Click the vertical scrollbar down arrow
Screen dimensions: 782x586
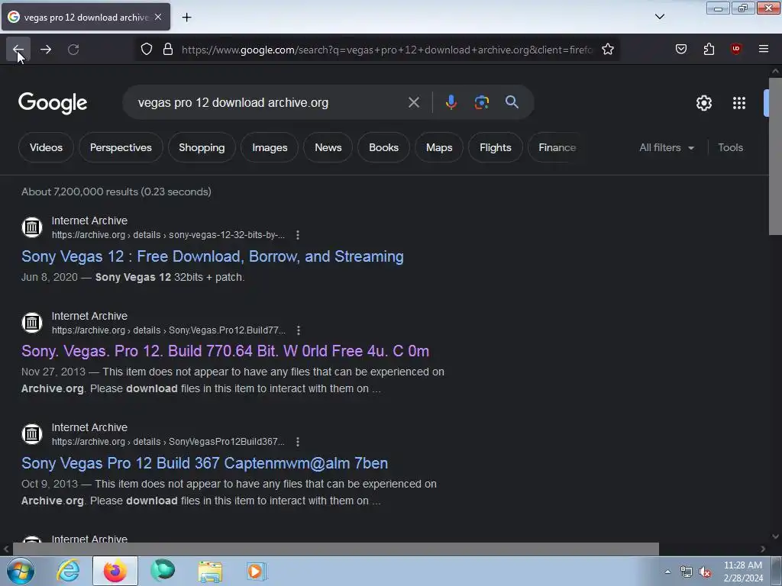tap(775, 536)
